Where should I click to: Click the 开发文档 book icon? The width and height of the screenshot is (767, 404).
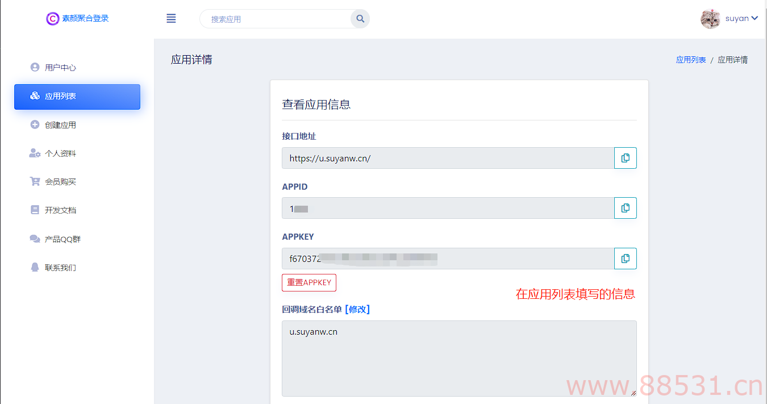[35, 210]
